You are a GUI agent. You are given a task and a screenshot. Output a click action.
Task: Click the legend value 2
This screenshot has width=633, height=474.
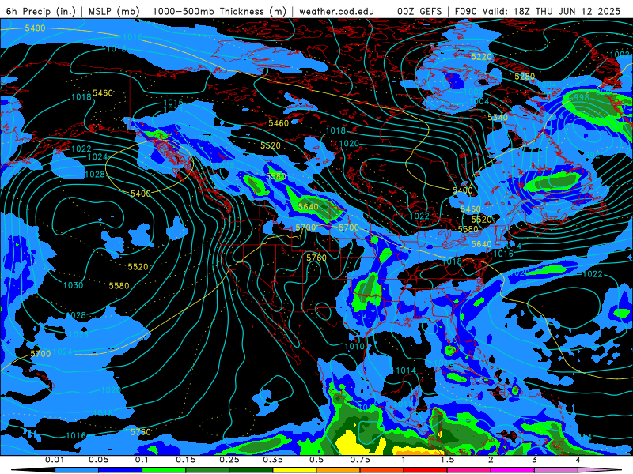point(491,460)
